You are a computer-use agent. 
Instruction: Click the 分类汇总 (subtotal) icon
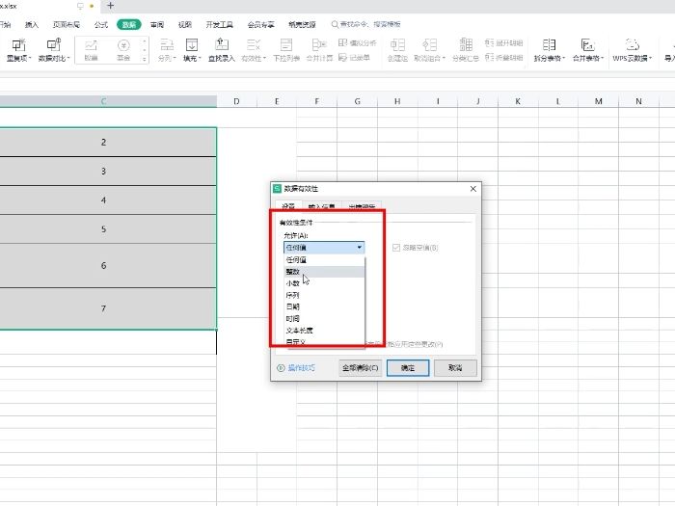(x=466, y=44)
